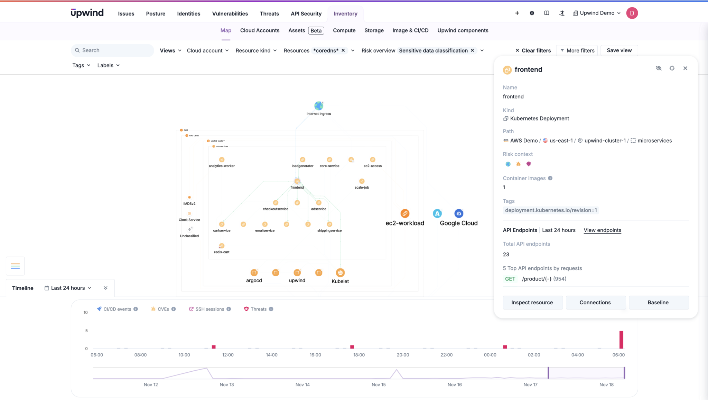Select the Kubelet node on the map
Viewport: 708px width, 400px height.
coord(340,273)
